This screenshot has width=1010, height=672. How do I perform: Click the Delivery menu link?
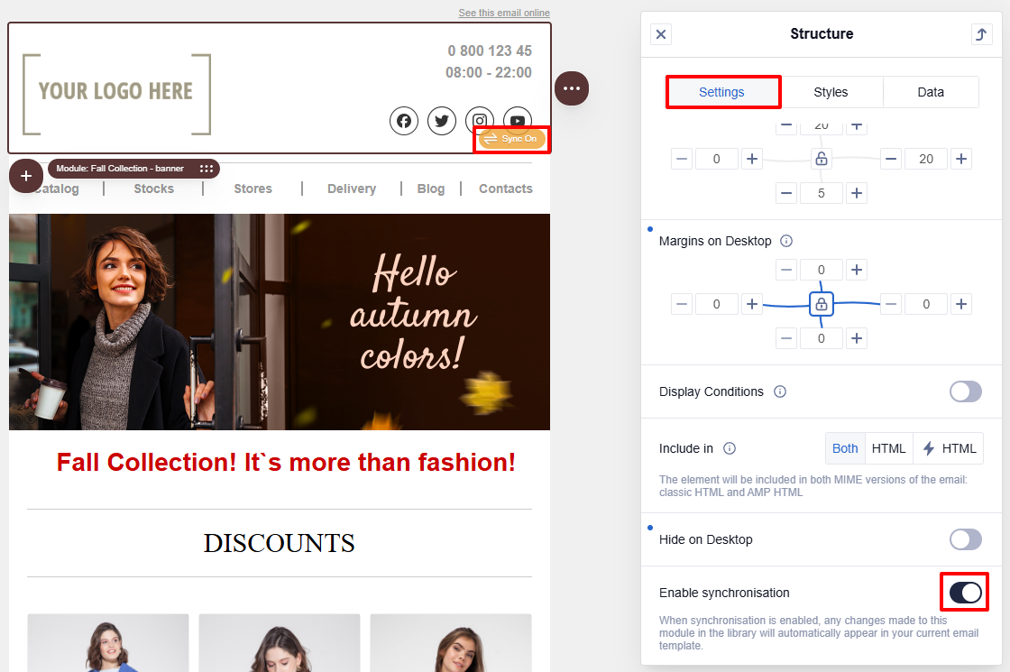click(352, 189)
